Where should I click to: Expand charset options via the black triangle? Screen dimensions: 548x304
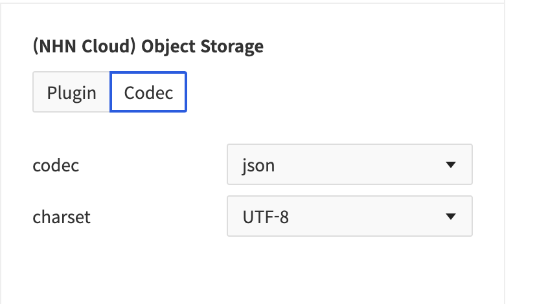[451, 217]
